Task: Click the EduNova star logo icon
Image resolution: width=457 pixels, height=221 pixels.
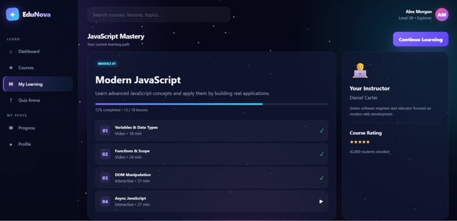Action: [x=12, y=14]
